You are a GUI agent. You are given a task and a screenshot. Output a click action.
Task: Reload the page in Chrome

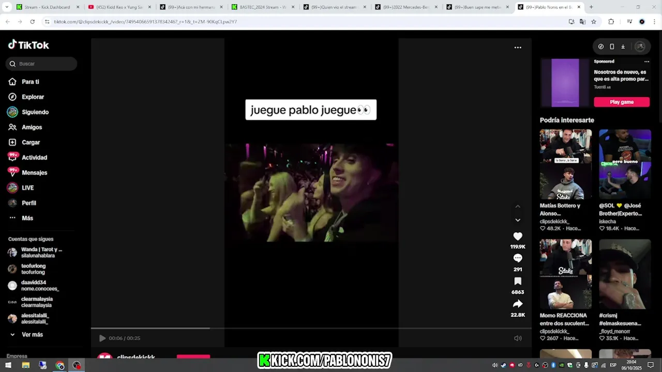click(x=32, y=22)
